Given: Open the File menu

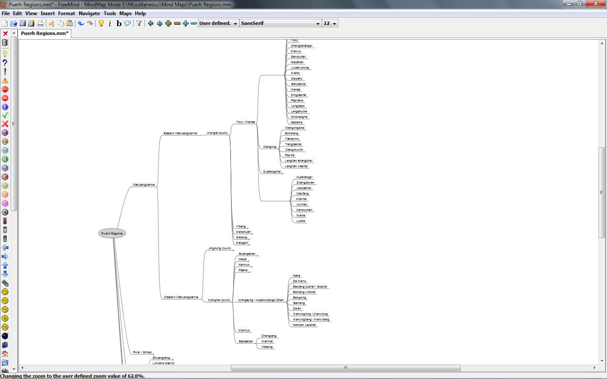Looking at the screenshot, I should click(5, 13).
